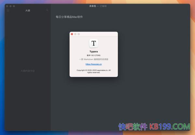The width and height of the screenshot is (195, 135).
Task: Place cursor in 每日分享精品Mac软件 line
Action: click(x=69, y=17)
